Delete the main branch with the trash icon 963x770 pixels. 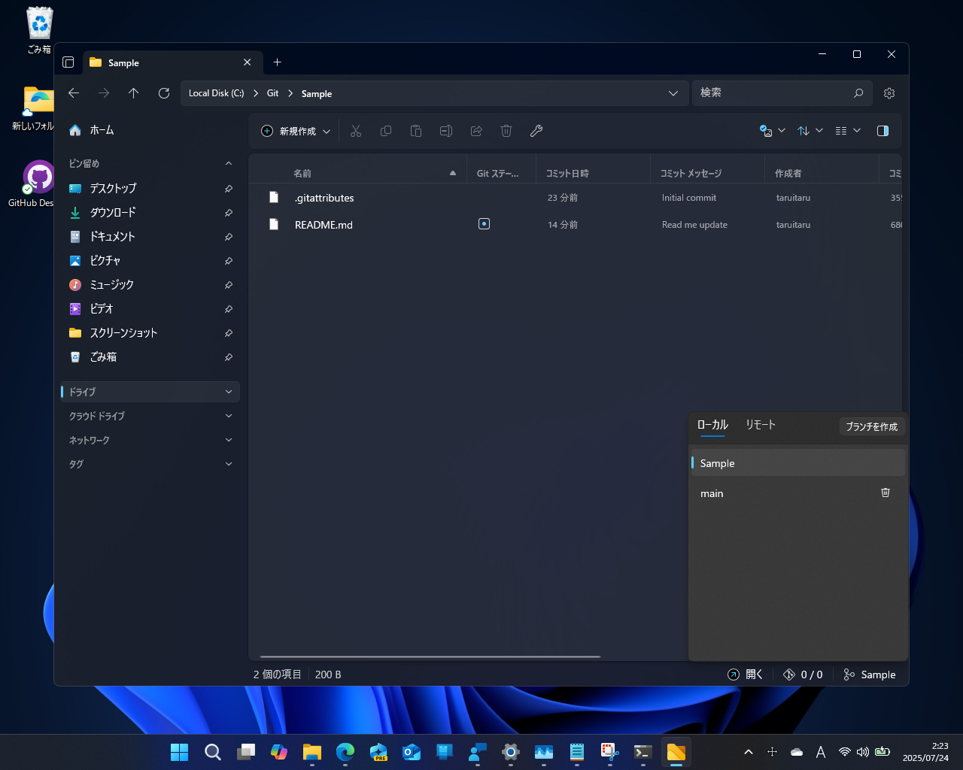coord(885,493)
